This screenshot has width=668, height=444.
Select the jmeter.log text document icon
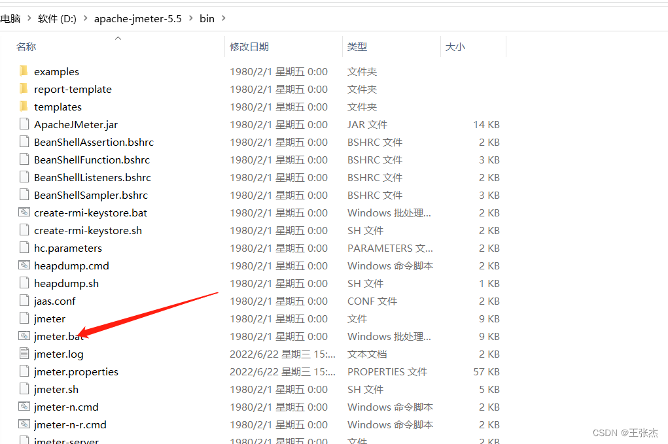click(24, 353)
